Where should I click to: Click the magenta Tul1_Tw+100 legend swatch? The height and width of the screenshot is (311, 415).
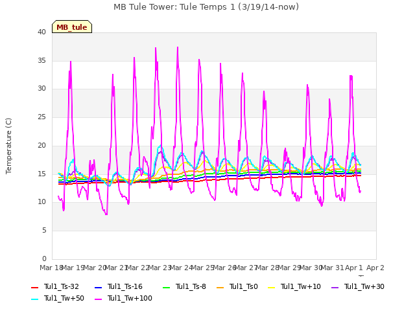click(x=98, y=299)
